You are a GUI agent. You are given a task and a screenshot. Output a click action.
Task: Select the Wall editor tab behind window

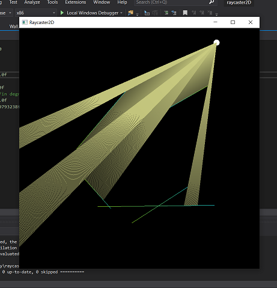pyautogui.click(x=14, y=26)
